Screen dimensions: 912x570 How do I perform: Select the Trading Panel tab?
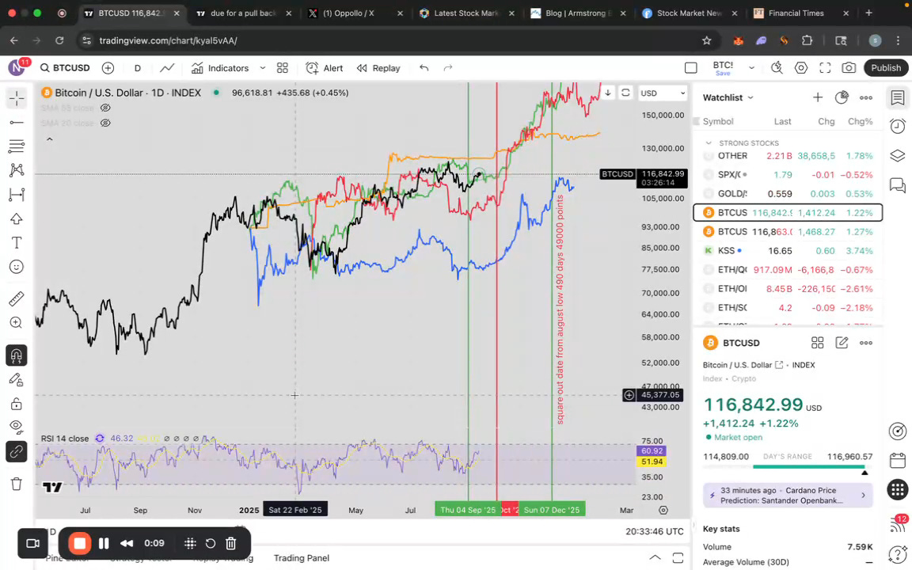click(301, 557)
